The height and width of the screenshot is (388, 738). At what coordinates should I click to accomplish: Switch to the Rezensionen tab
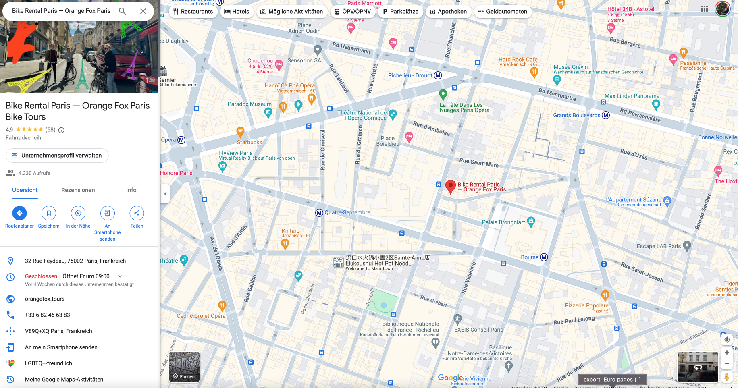78,190
